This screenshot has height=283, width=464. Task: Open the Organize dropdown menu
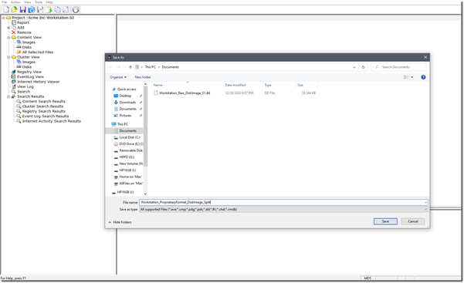[118, 77]
